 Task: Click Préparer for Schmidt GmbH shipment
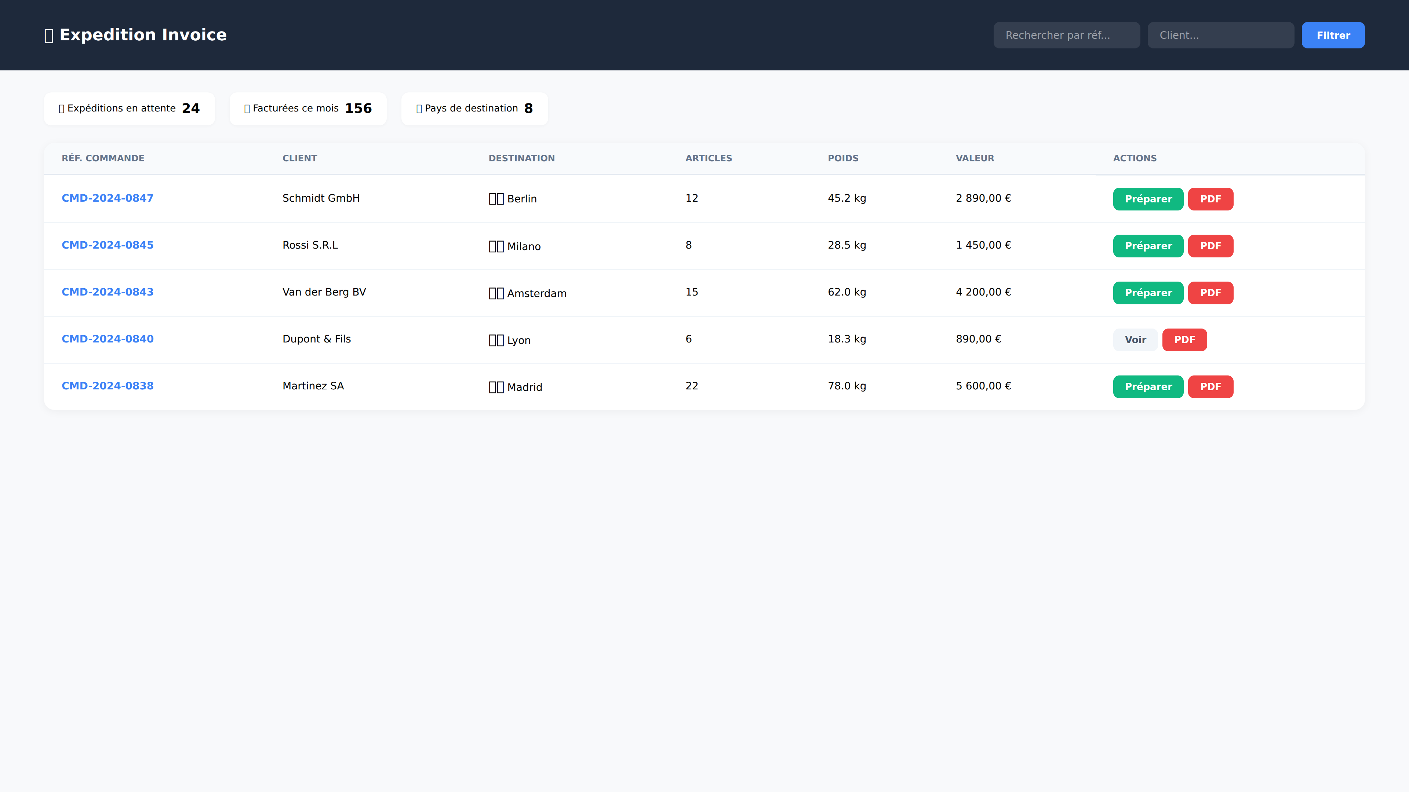coord(1147,198)
